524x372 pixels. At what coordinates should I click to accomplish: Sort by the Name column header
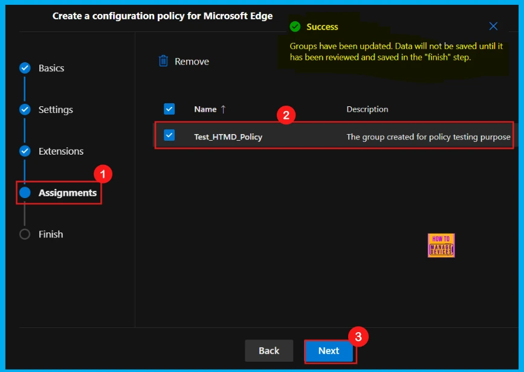point(205,109)
